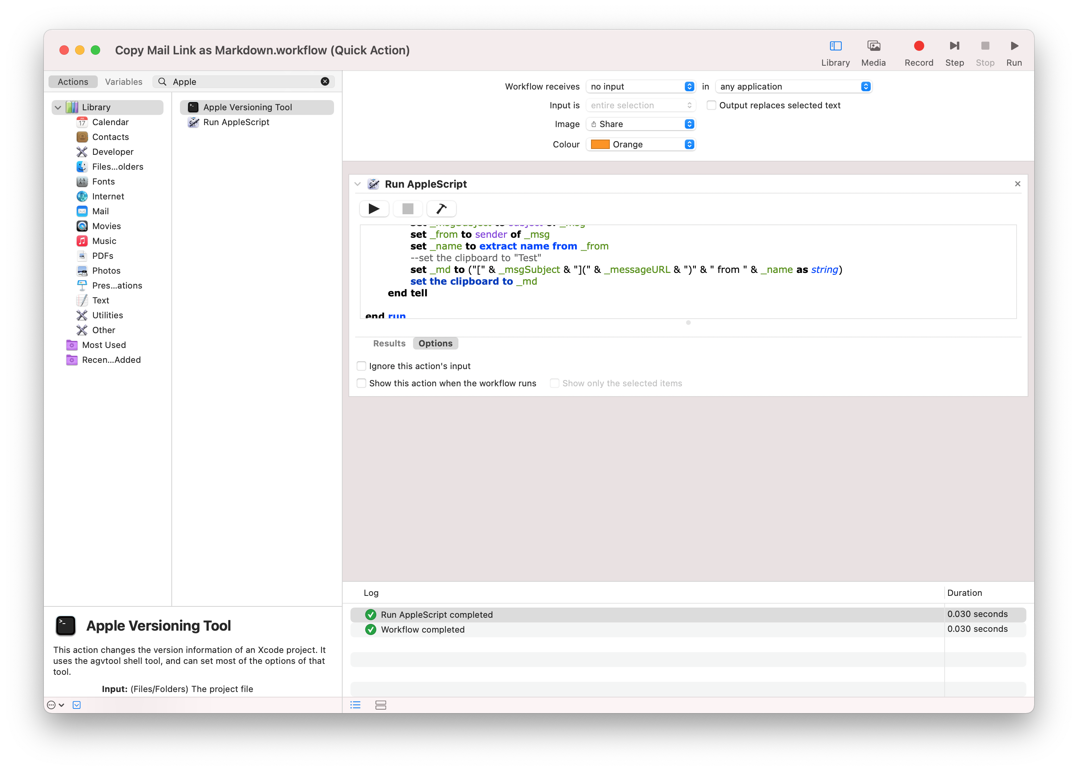Run the workflow from the toolbar
Image resolution: width=1078 pixels, height=771 pixels.
pos(1014,46)
